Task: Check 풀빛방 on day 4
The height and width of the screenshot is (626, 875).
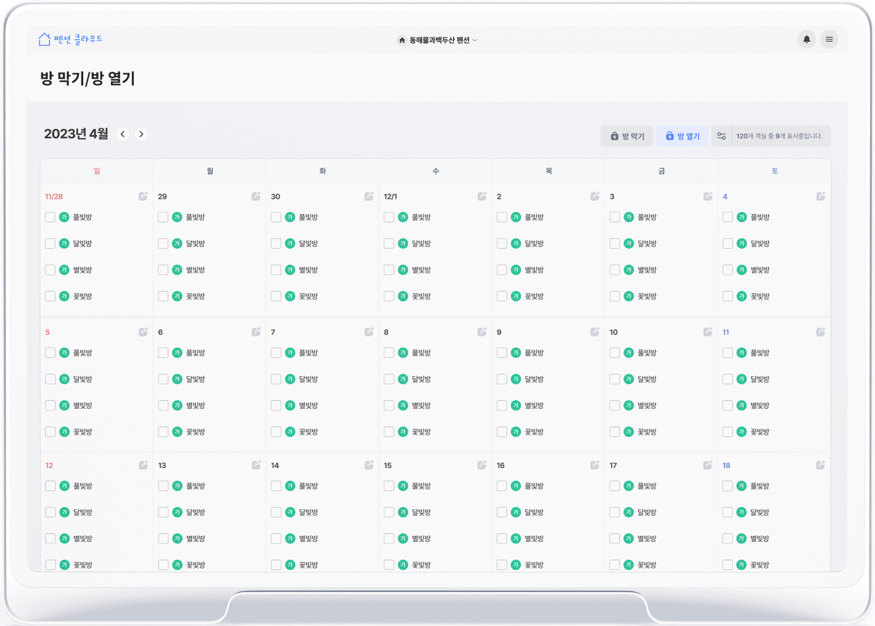Action: coord(728,217)
